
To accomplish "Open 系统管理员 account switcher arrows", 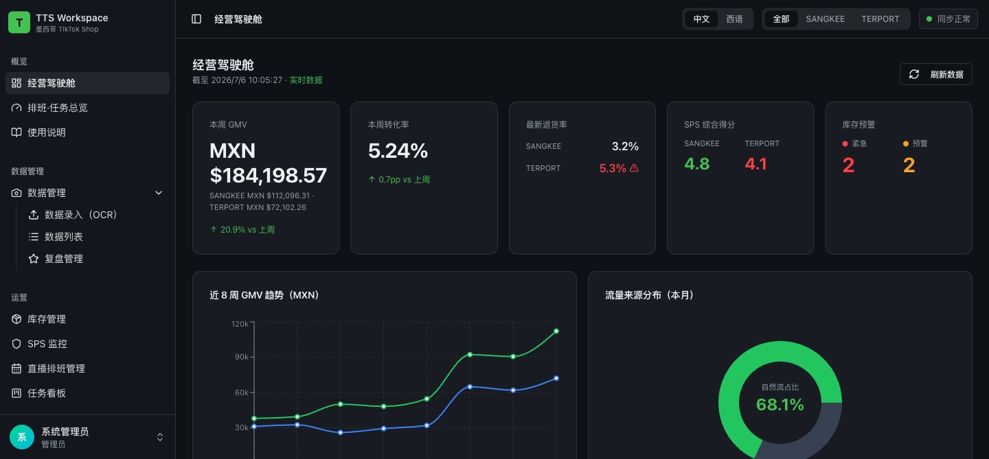I will (160, 437).
